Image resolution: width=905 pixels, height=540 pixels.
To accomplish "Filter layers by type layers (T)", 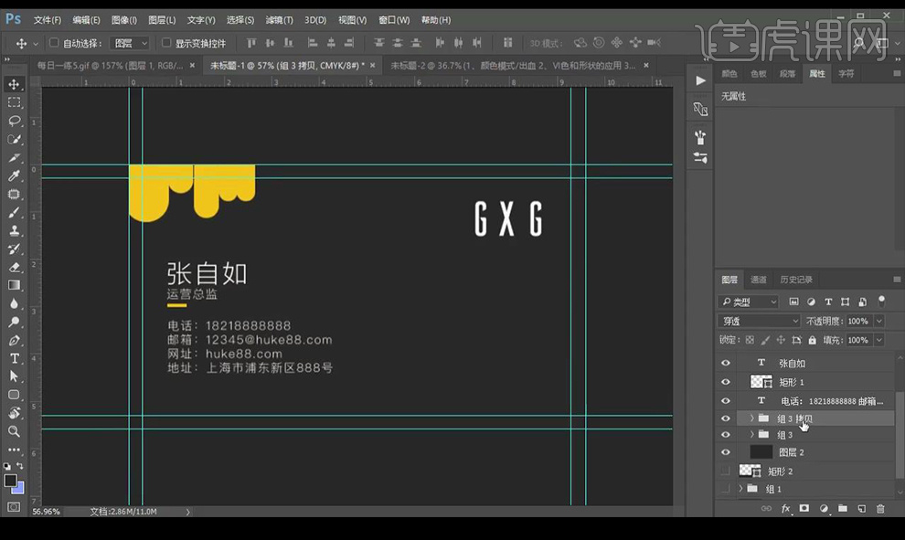I will [x=828, y=302].
